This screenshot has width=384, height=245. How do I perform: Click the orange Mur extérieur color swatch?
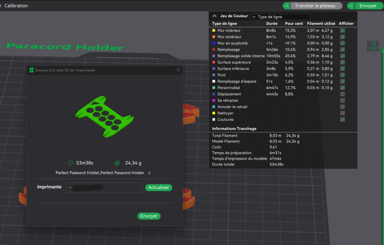point(214,37)
